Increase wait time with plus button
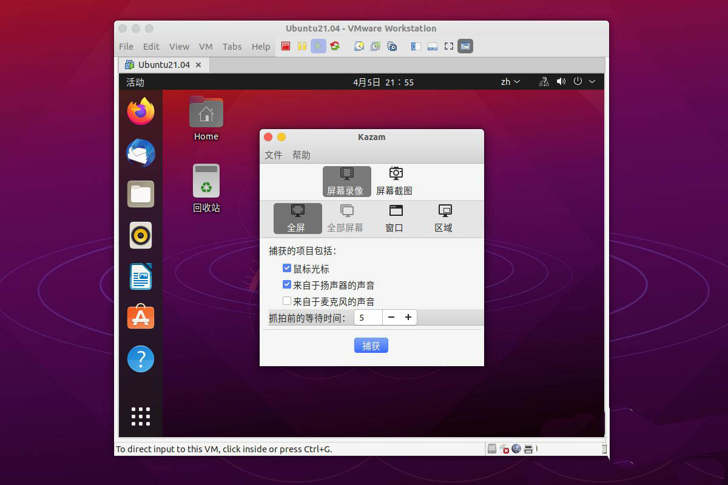This screenshot has height=485, width=728. click(x=408, y=317)
